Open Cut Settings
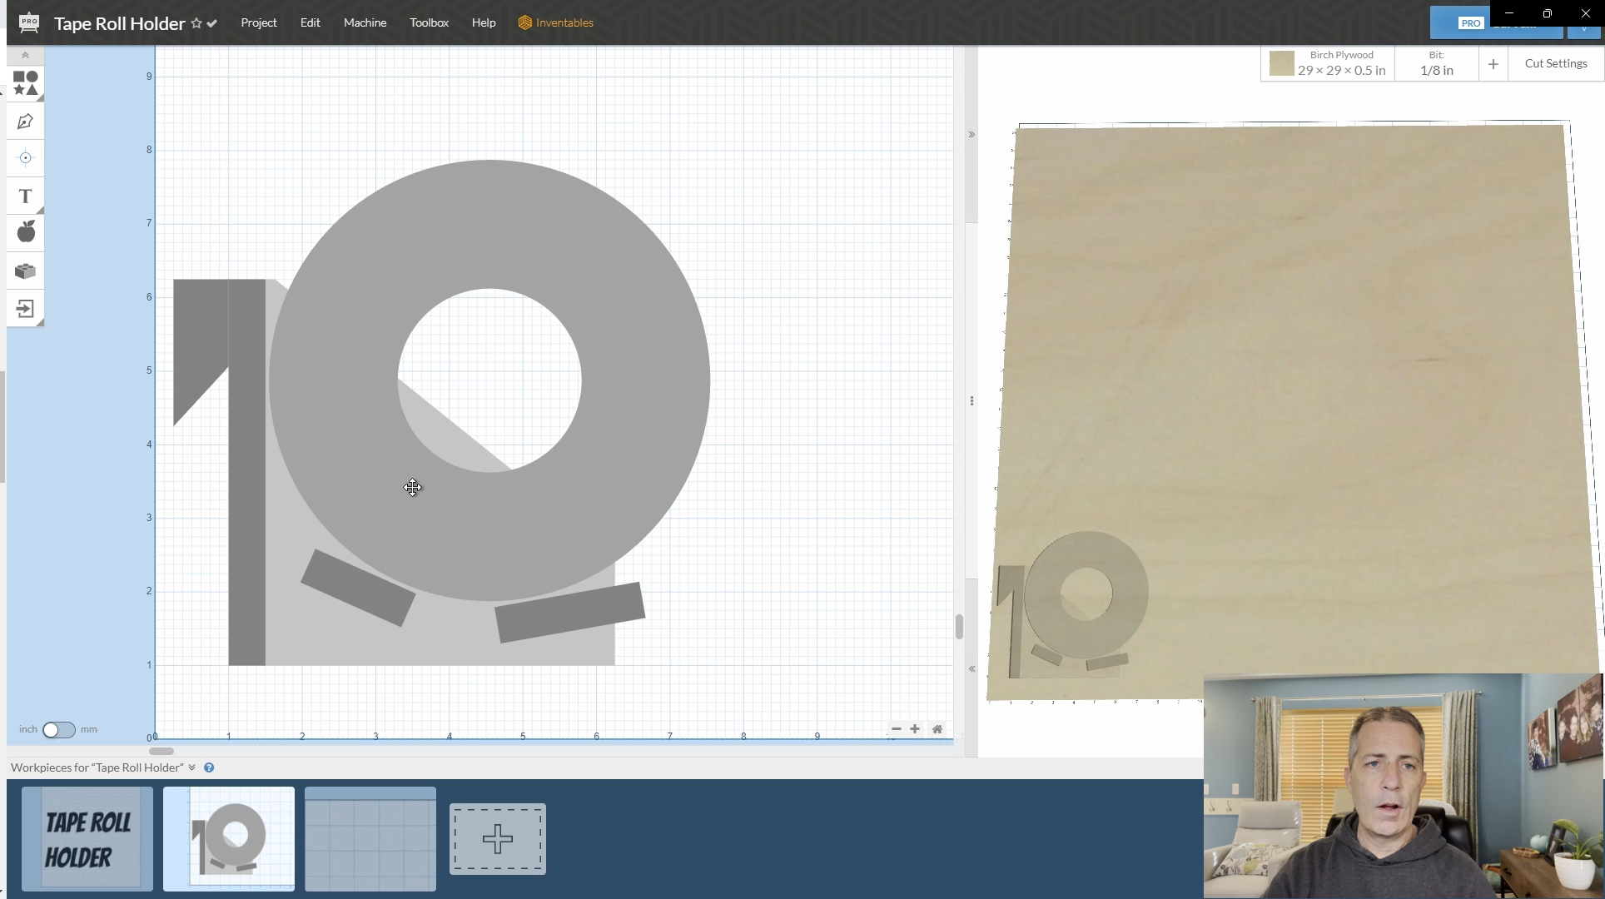The width and height of the screenshot is (1605, 899). pyautogui.click(x=1555, y=63)
